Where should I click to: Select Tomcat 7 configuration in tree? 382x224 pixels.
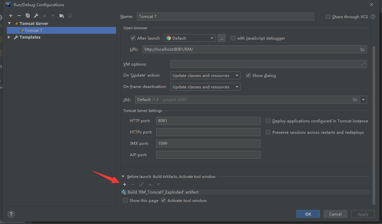coord(61,31)
